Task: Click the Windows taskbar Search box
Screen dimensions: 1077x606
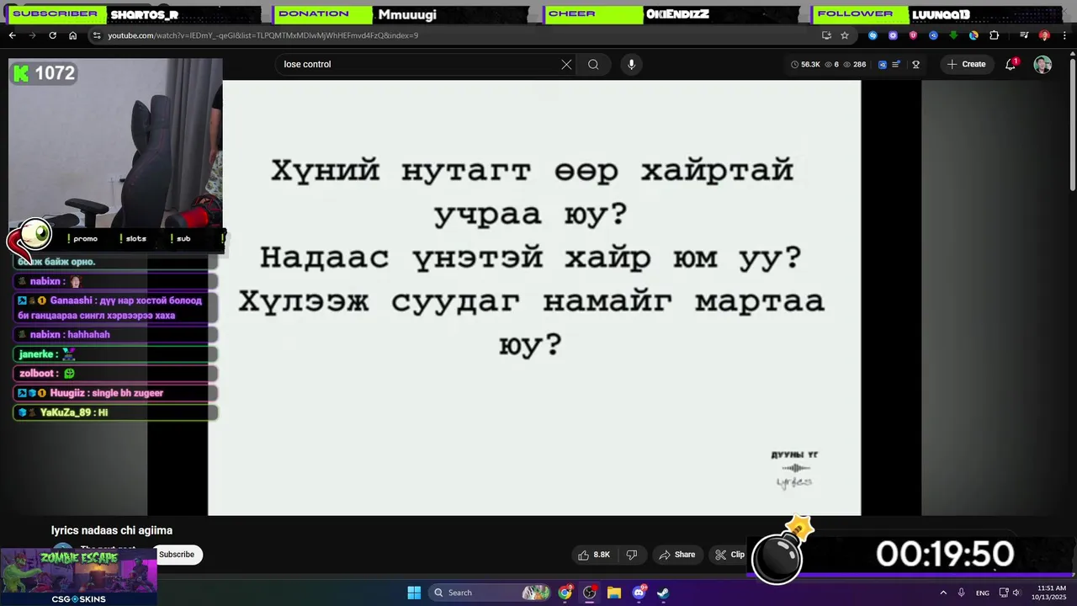Action: [x=491, y=593]
